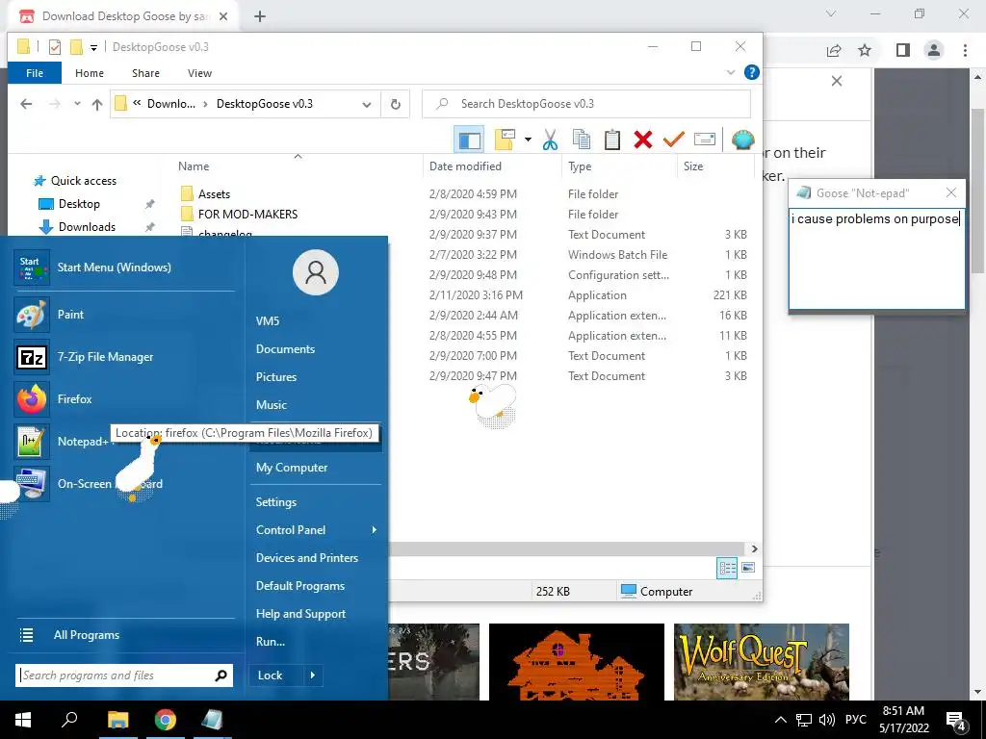The width and height of the screenshot is (986, 739).
Task: Open Classic Explorer settings shell icon
Action: [x=742, y=140]
